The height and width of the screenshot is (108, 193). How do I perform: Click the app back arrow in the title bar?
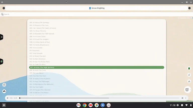2,2
